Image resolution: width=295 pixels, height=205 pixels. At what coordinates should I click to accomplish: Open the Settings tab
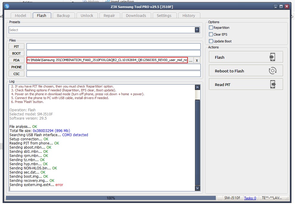point(164,15)
